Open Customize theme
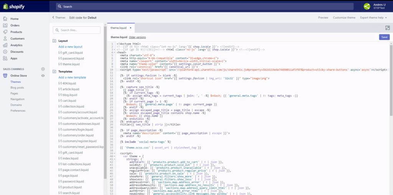The image size is (393, 195). coord(344,18)
